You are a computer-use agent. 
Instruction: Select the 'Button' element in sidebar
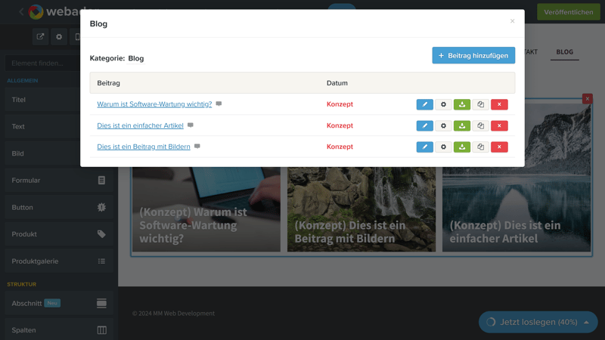59,207
